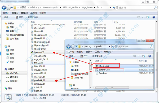
Task: Select tk86t.dll file
Action: coord(38,91)
